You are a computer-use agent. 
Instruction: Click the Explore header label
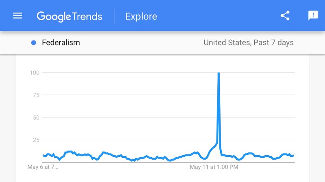[141, 17]
